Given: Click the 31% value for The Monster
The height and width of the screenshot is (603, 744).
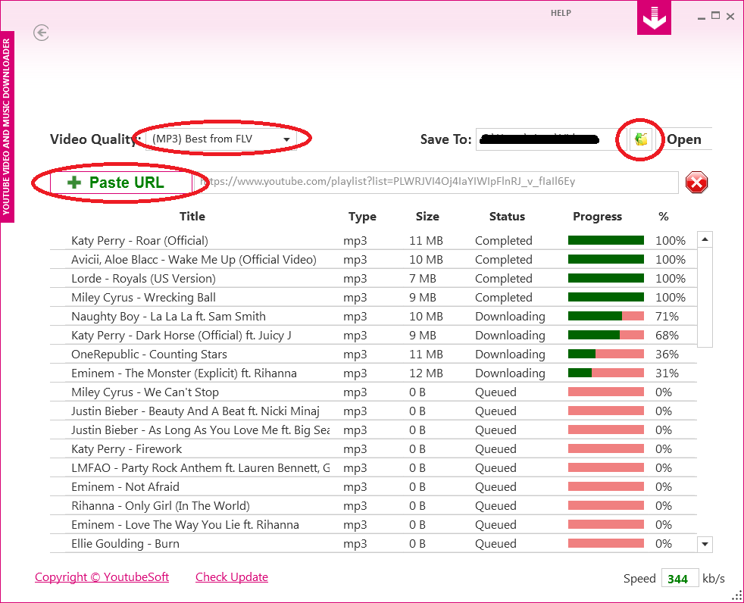Looking at the screenshot, I should coord(667,373).
